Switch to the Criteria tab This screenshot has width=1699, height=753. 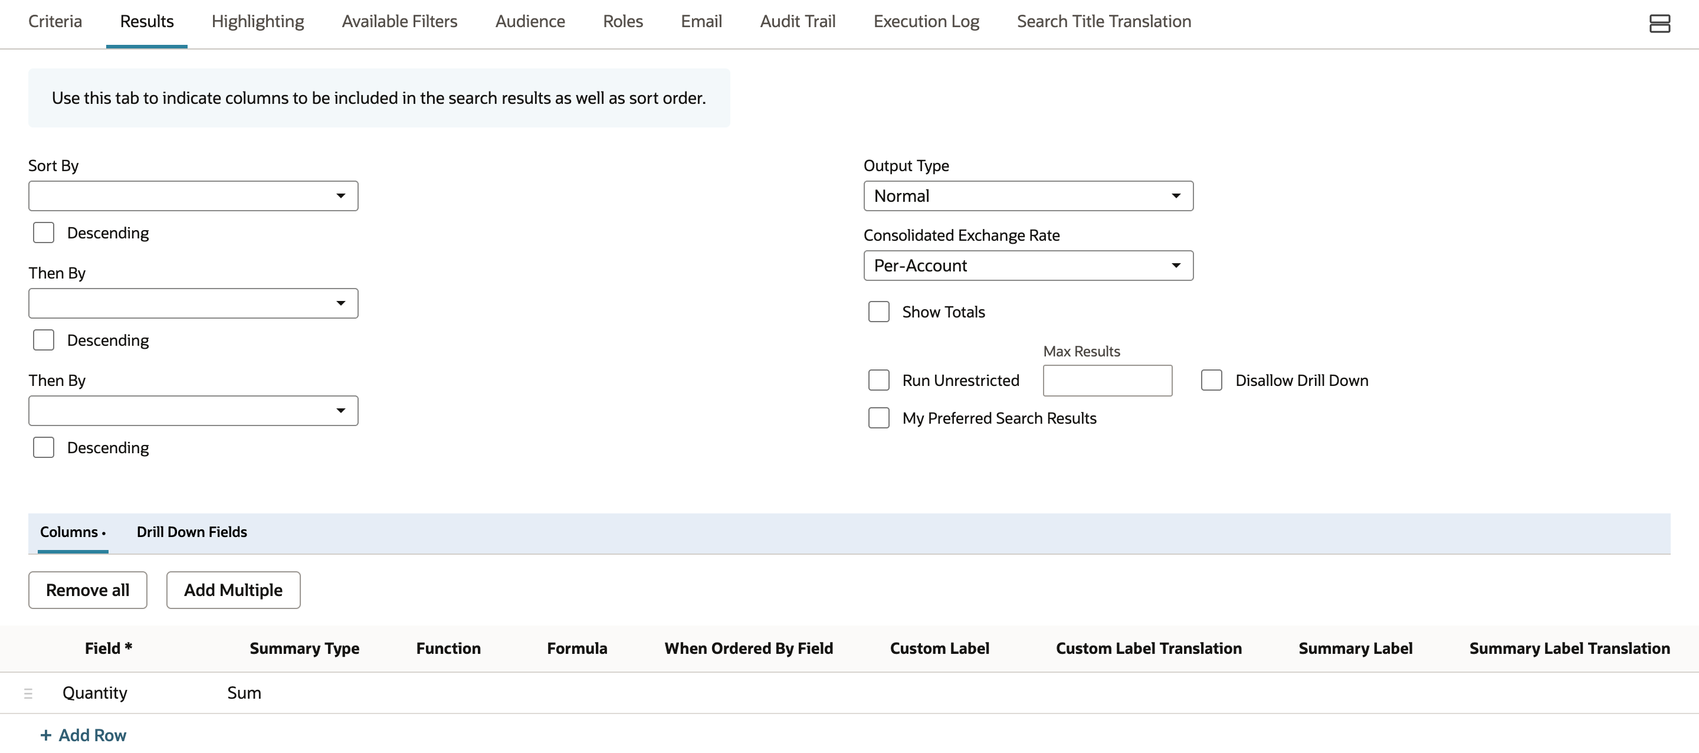point(55,21)
